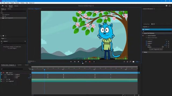Click the red Record button

89,62
